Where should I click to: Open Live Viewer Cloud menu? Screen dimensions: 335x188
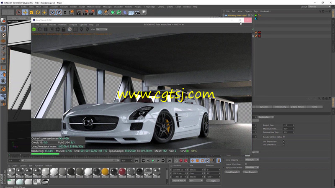coord(44,25)
